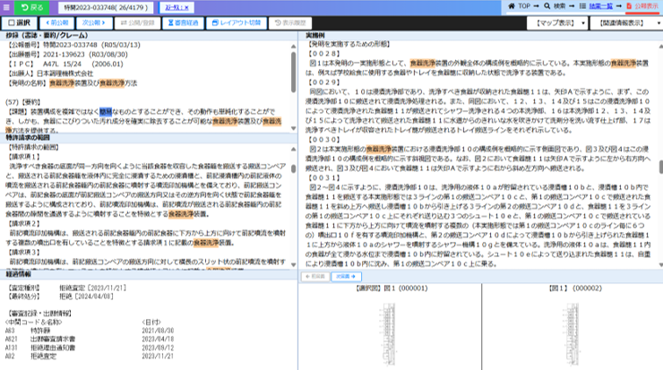Click the 【図1】(000002) caption
Image resolution: width=663 pixels, height=370 pixels.
coord(575,288)
